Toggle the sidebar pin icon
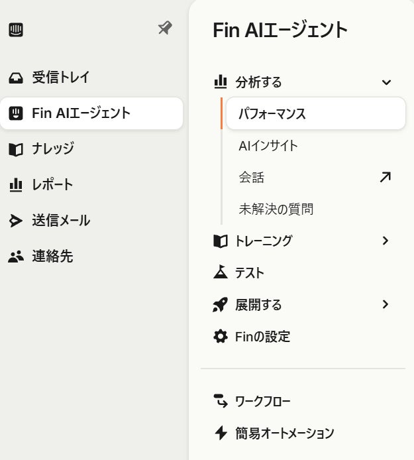Viewport: 414px width, 460px height. point(164,28)
